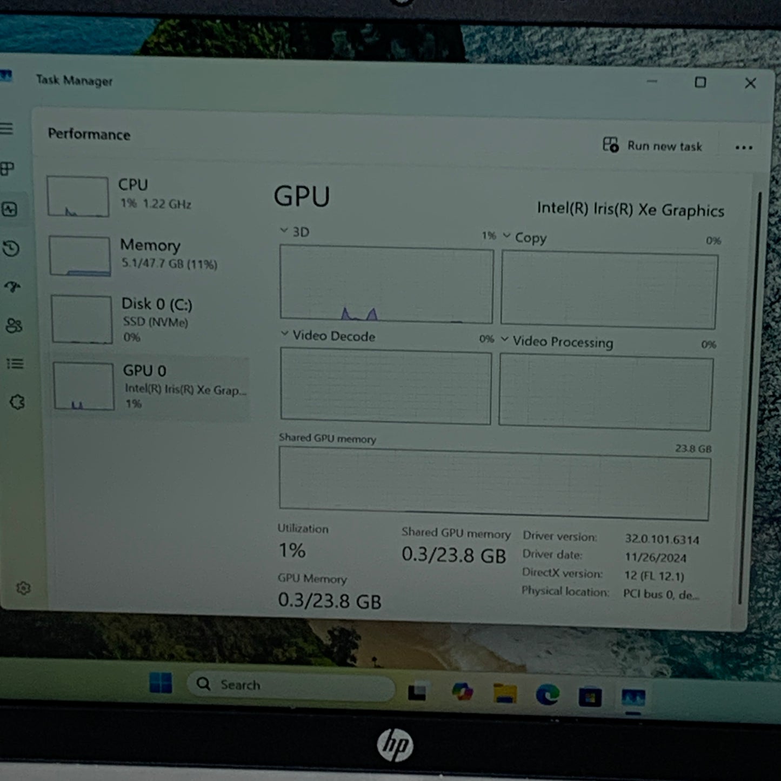Click the taskbar Search box
Screen dimensions: 781x781
tap(291, 685)
